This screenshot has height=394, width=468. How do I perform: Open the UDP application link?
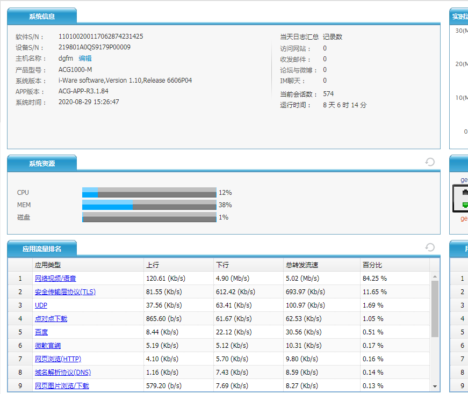pos(41,305)
